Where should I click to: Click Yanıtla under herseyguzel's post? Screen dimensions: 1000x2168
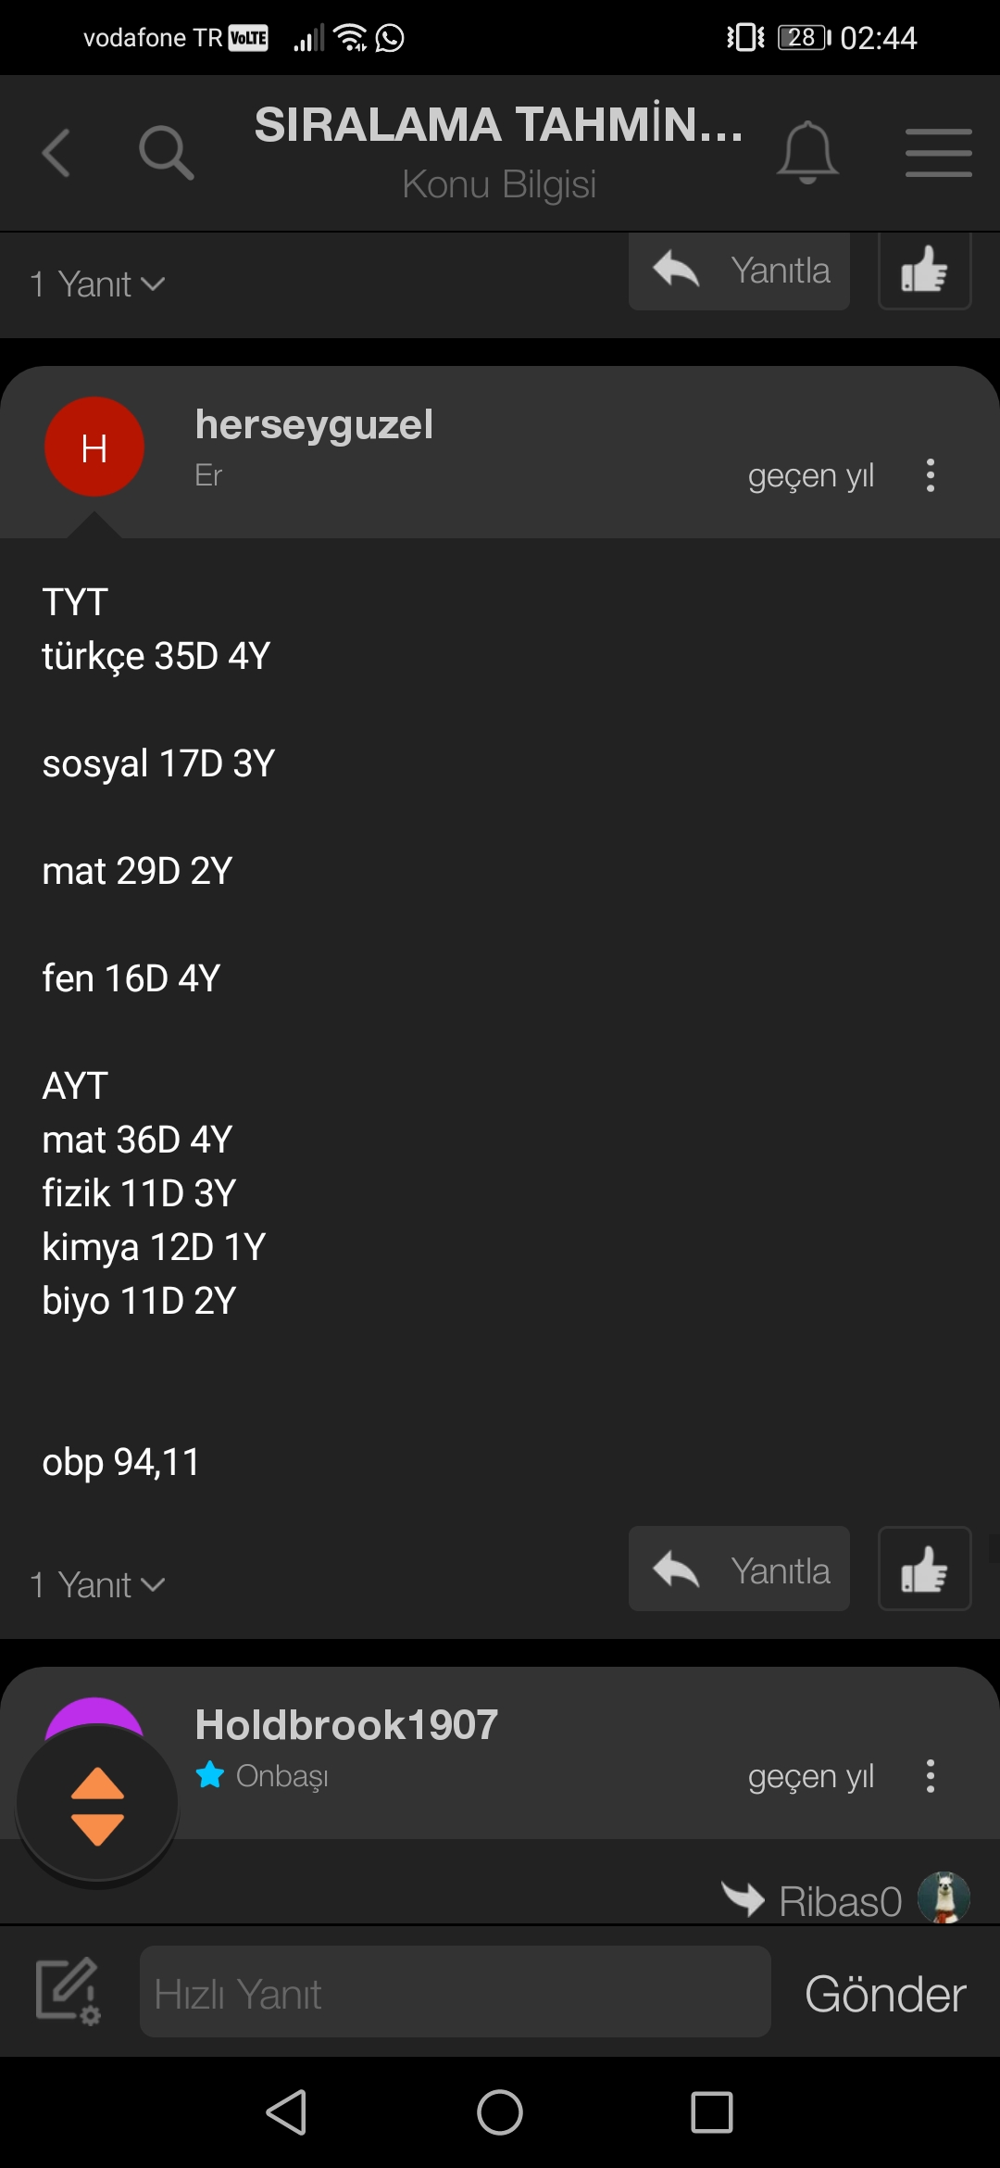(x=739, y=1569)
